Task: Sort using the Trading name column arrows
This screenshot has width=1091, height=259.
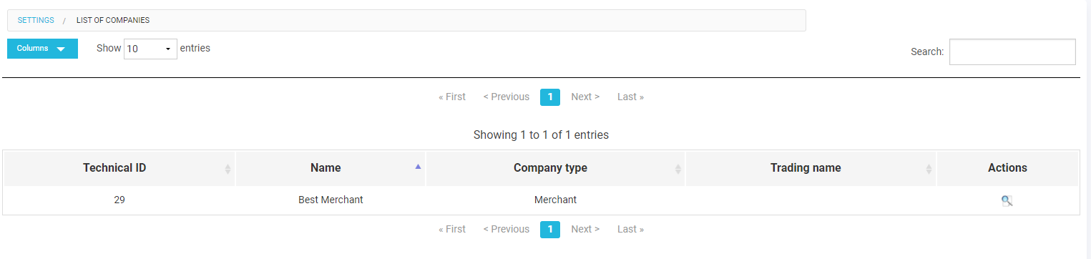Action: [x=929, y=169]
